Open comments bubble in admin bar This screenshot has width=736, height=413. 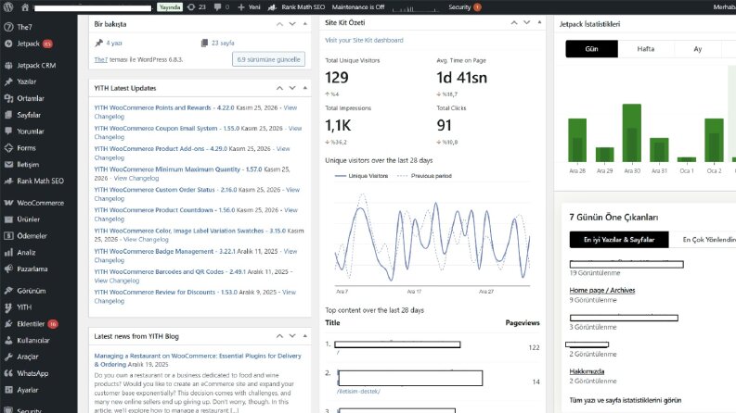pos(217,7)
